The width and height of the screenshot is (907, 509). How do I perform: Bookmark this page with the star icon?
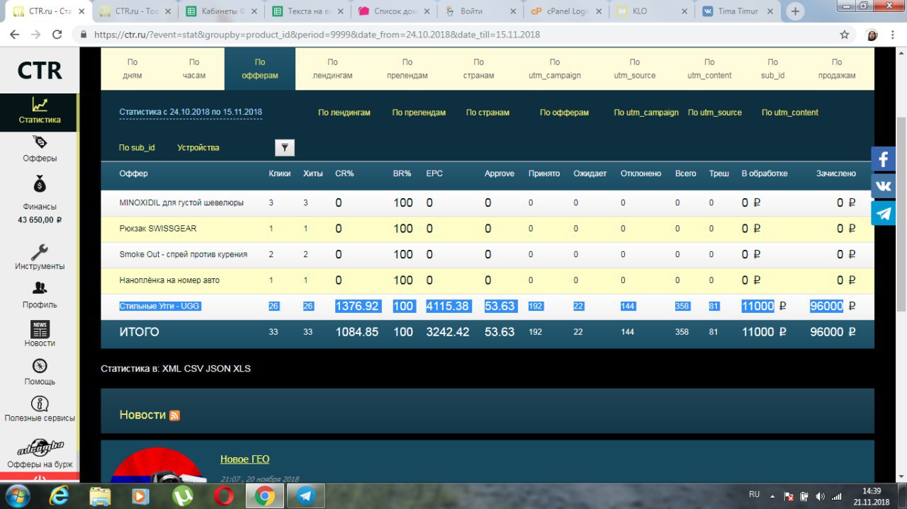coord(845,35)
